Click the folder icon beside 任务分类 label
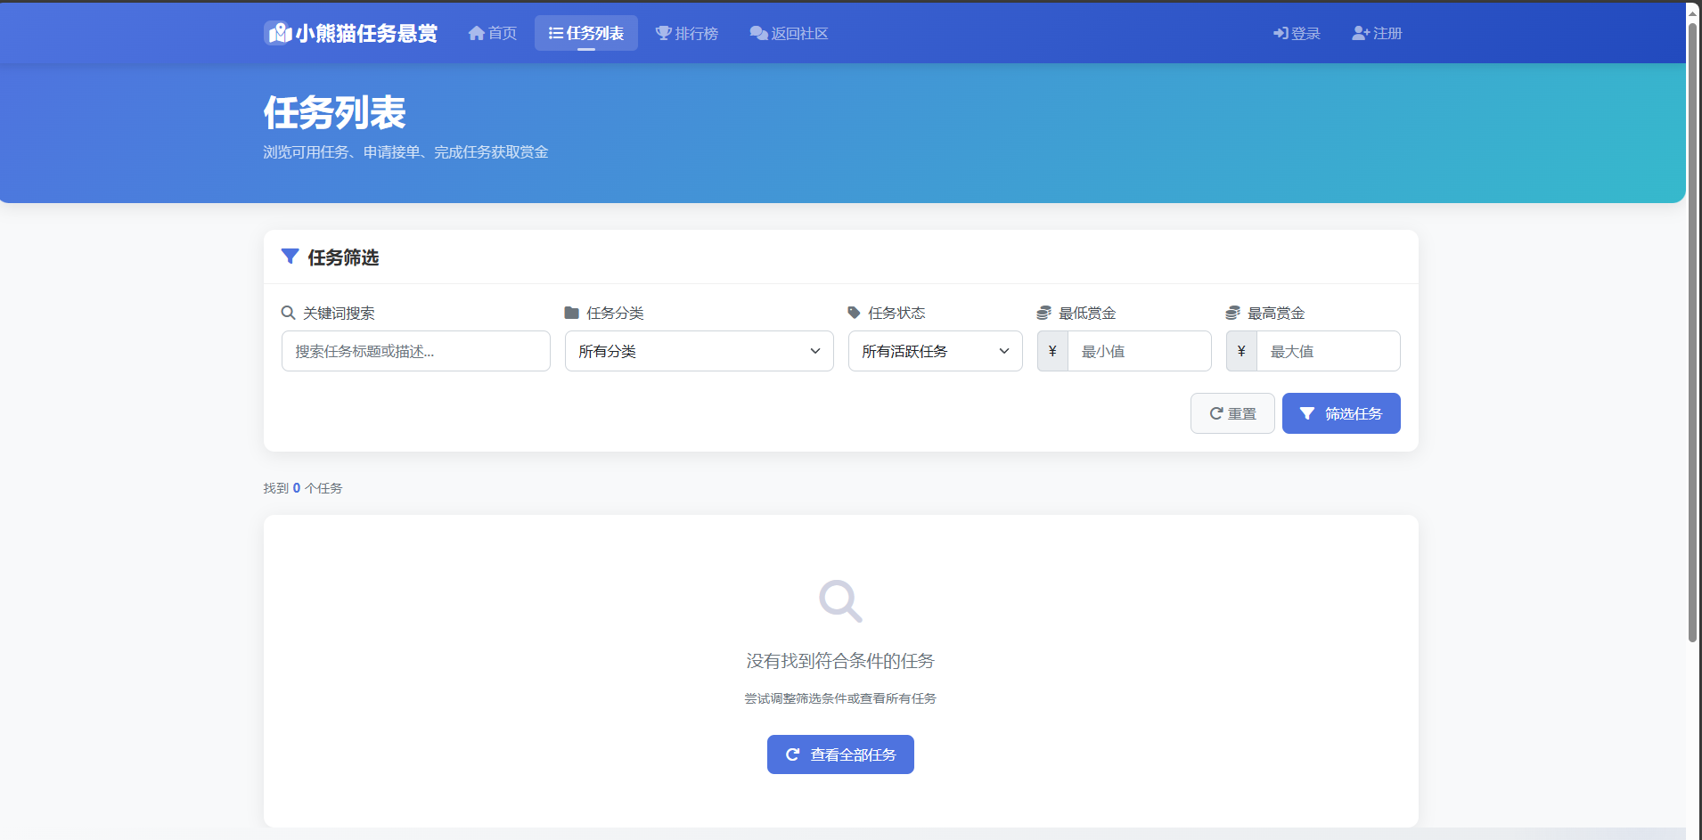The height and width of the screenshot is (840, 1702). coord(571,313)
